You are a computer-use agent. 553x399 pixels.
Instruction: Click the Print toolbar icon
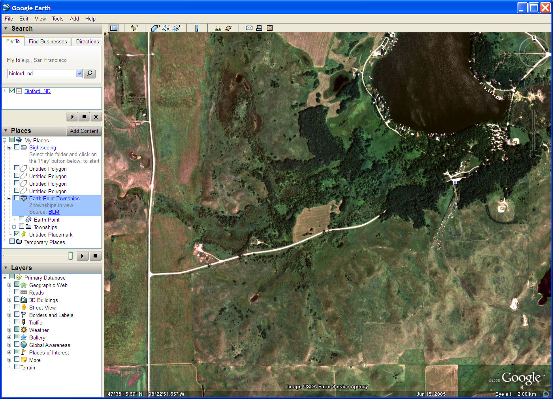click(259, 28)
